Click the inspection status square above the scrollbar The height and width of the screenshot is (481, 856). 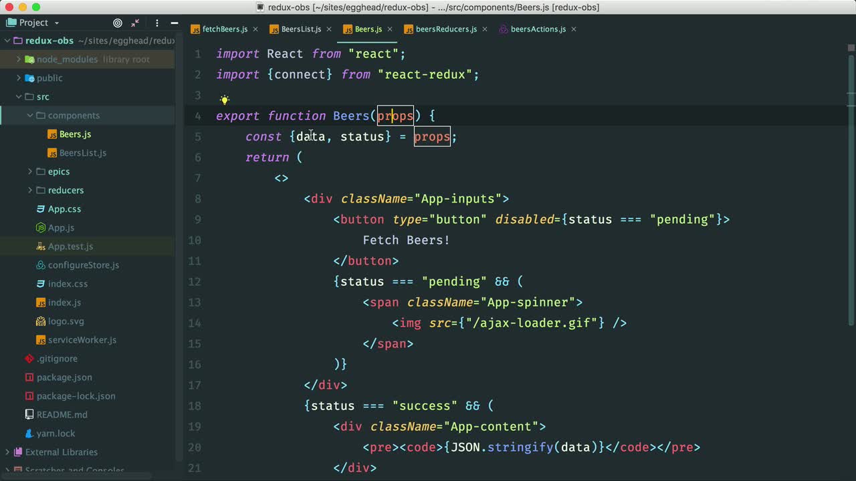click(851, 48)
